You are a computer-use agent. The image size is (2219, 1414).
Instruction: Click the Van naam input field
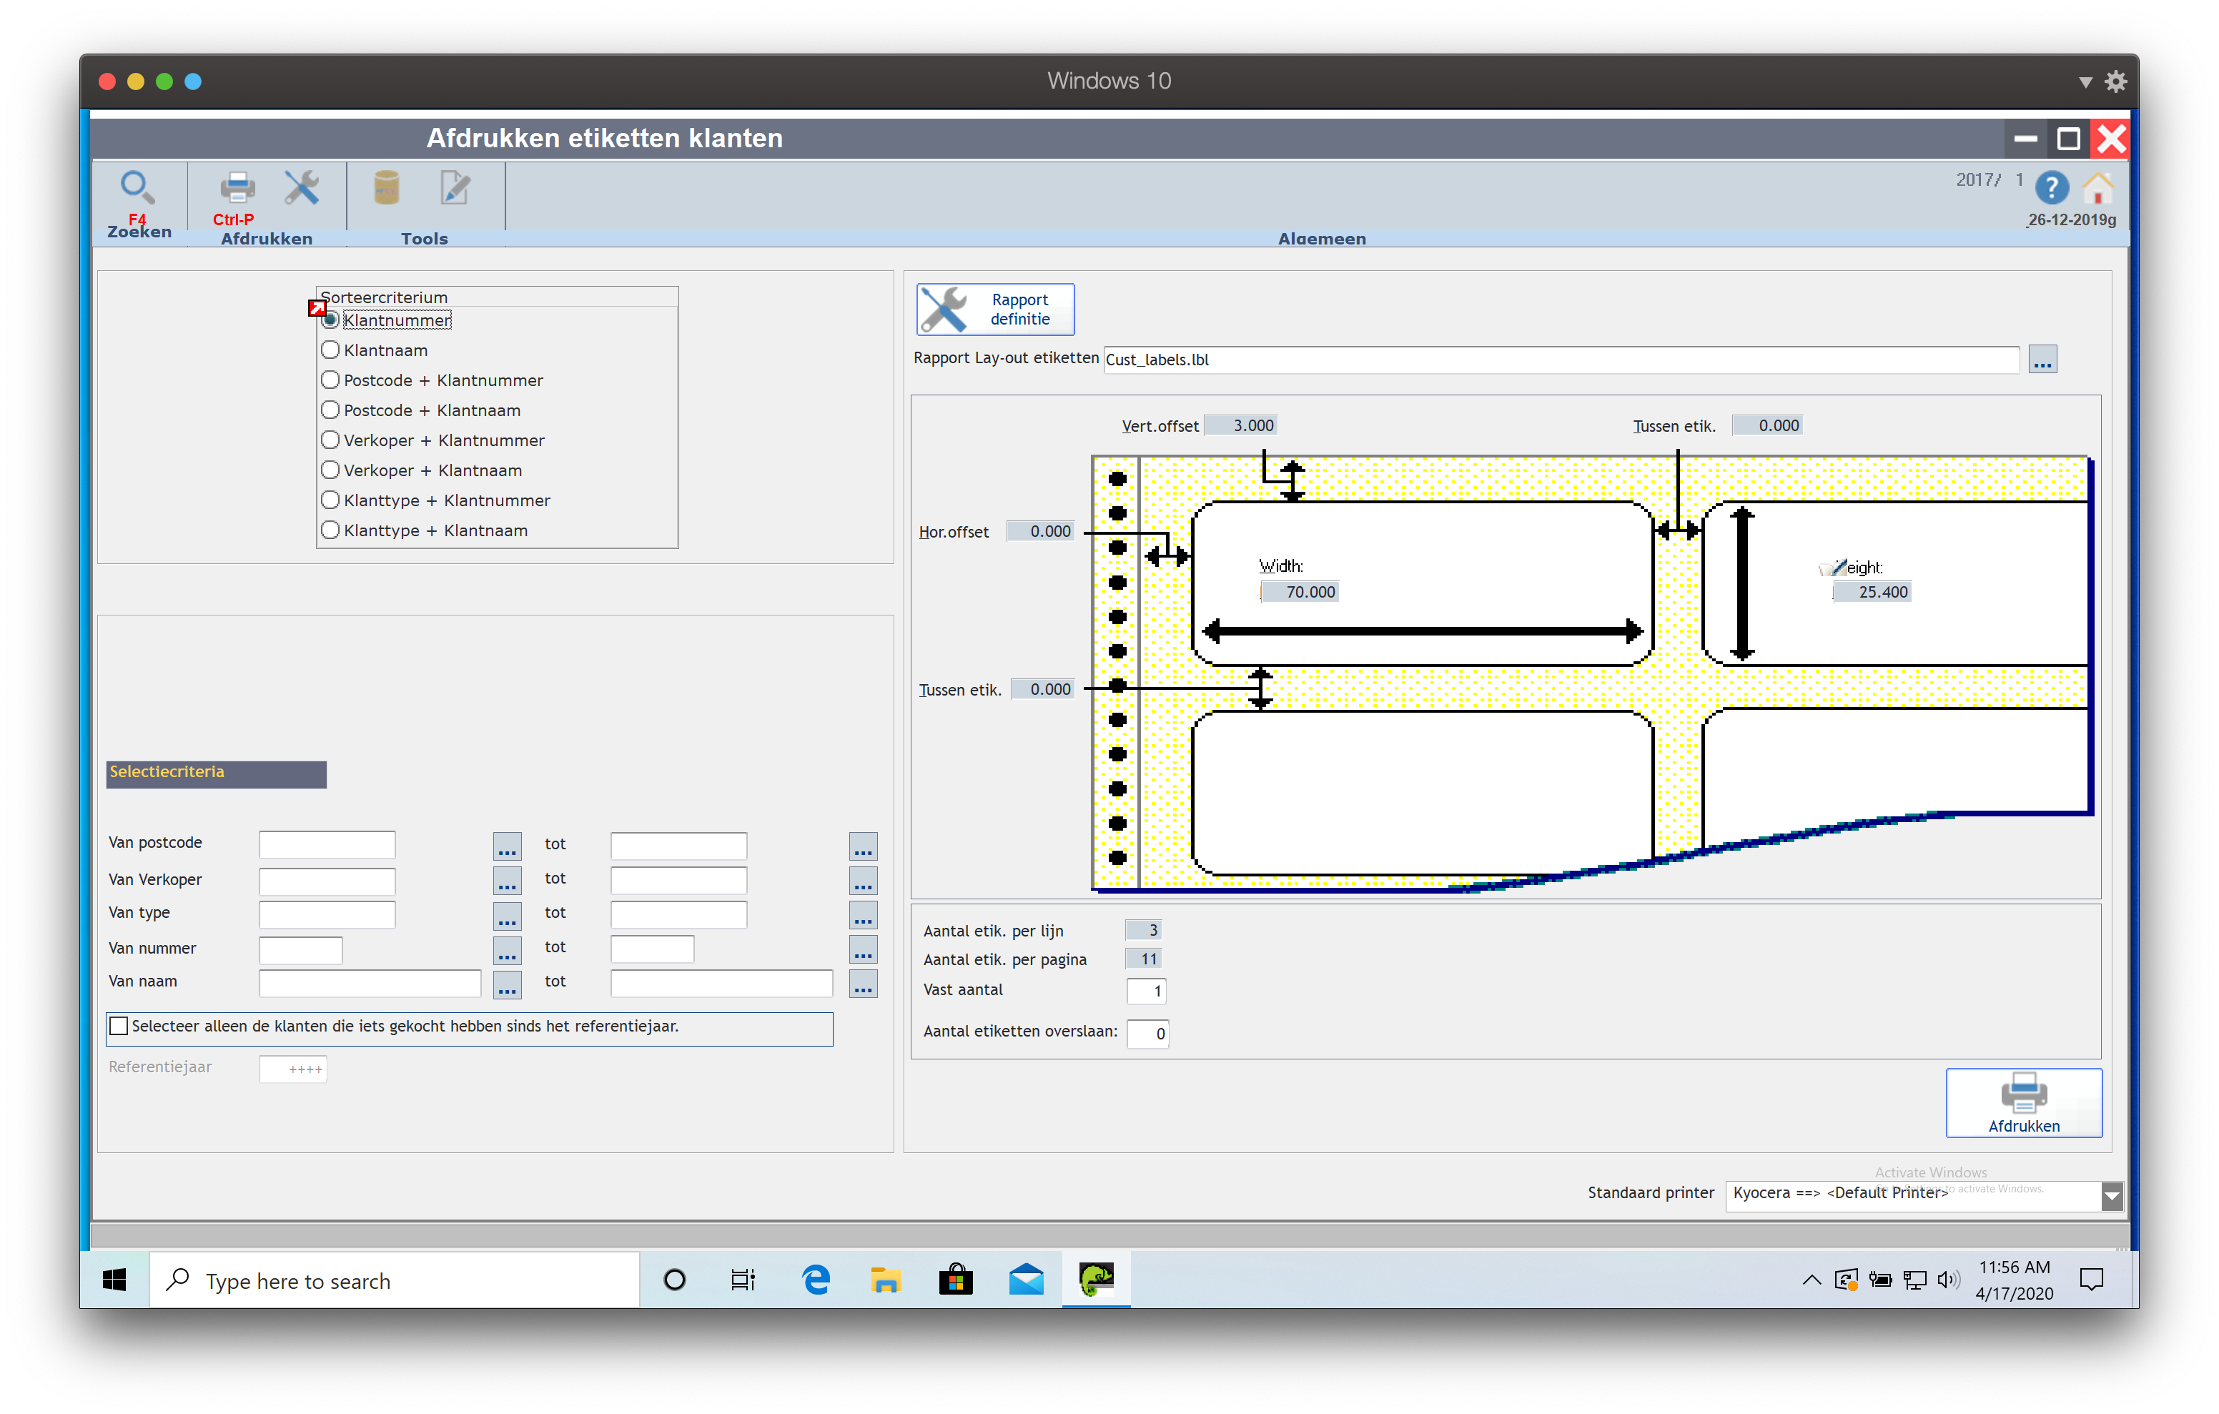pos(370,984)
